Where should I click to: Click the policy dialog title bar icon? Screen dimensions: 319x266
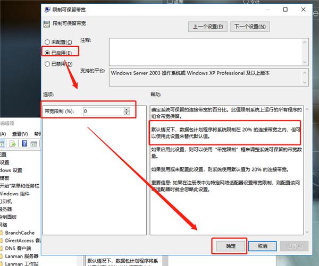click(47, 10)
